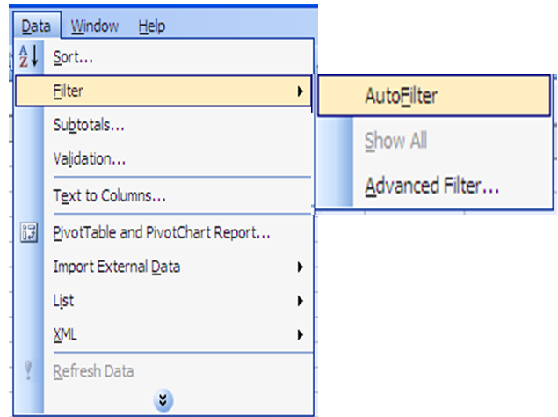558x417 pixels.
Task: Open the Window menu
Action: pos(94,26)
